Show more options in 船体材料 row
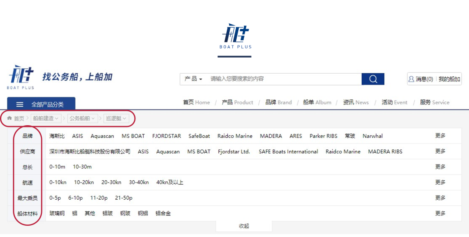This screenshot has height=237, width=469. (440, 213)
